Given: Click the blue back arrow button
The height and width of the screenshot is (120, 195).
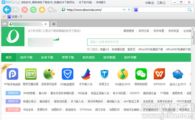Looking at the screenshot, I should pos(7,10).
